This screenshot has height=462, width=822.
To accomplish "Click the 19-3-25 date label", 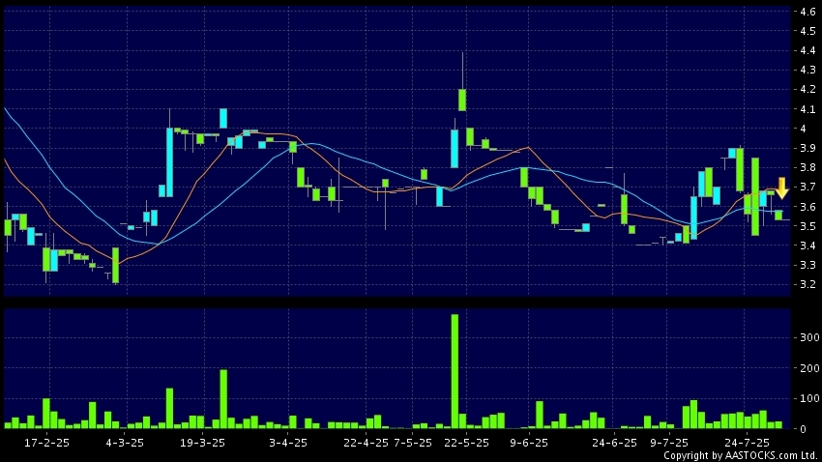I will pos(202,443).
